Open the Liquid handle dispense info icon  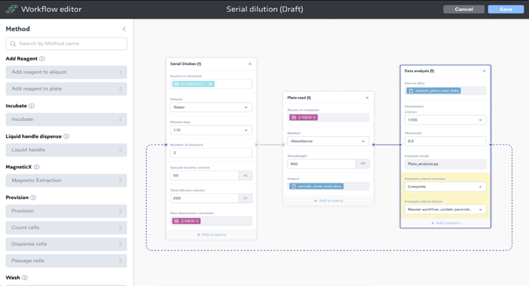[66, 136]
